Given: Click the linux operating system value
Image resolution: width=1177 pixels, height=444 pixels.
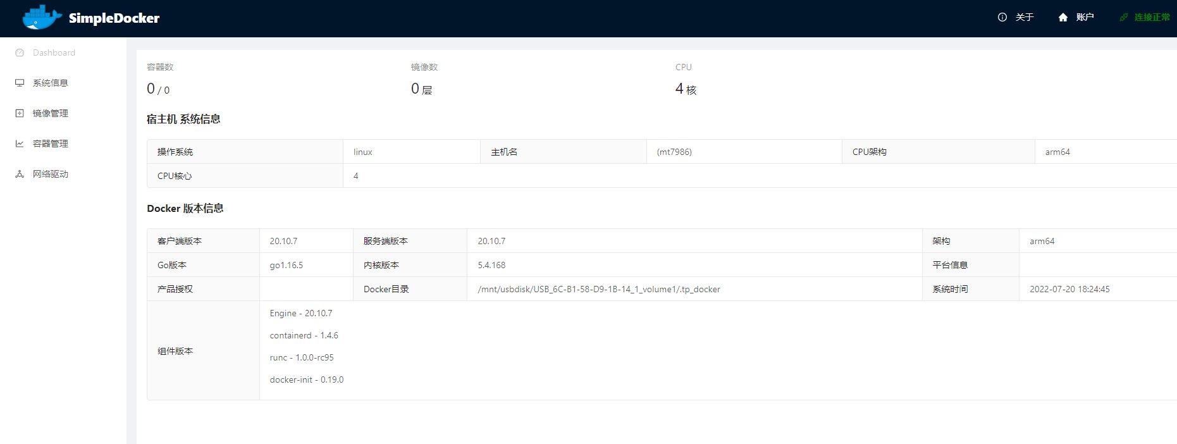Looking at the screenshot, I should (x=363, y=152).
